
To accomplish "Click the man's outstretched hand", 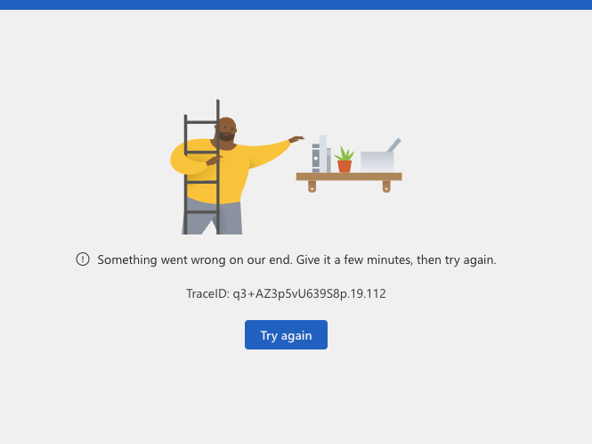I will (x=296, y=139).
